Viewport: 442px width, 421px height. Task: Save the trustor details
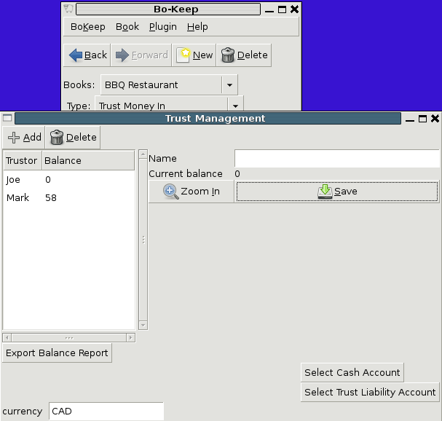click(337, 192)
